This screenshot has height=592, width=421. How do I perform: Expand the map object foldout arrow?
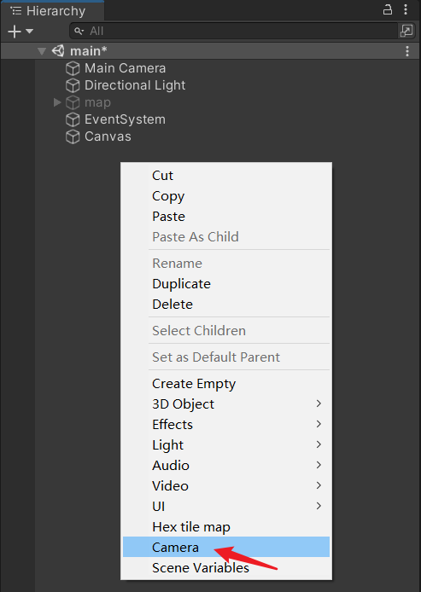click(57, 102)
